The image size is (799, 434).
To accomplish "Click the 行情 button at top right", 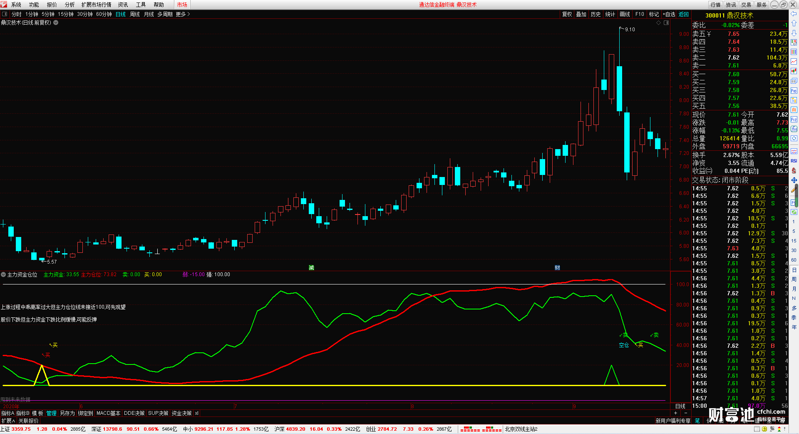I will (x=715, y=5).
